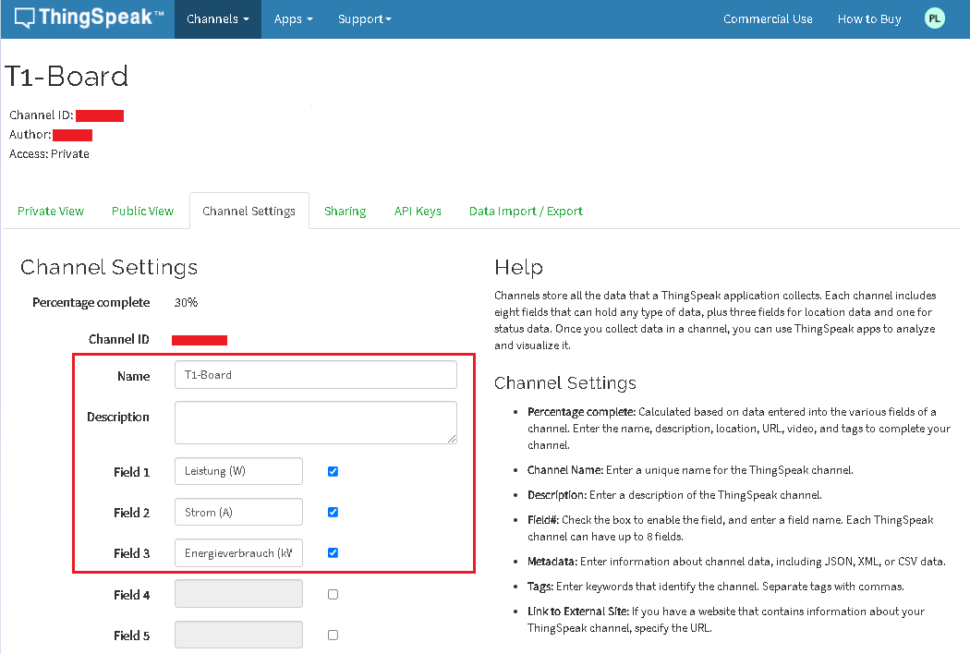Image resolution: width=970 pixels, height=654 pixels.
Task: Uncheck the Field 2 checkbox
Action: pyautogui.click(x=333, y=512)
